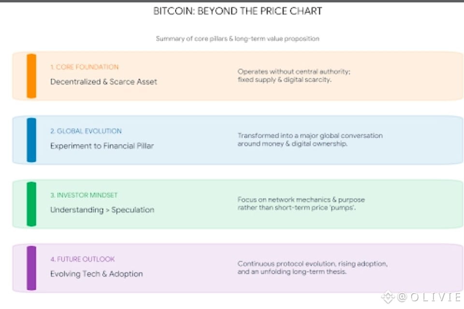Select the '4. FUTURE OUTLOOK' heading
Viewport: 464px width, 309px height.
click(x=83, y=259)
